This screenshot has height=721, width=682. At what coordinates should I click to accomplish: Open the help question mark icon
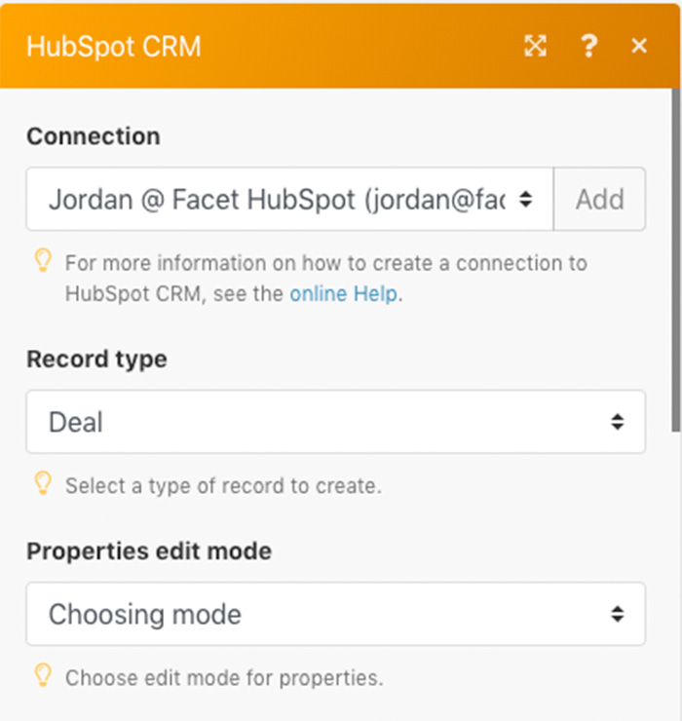click(589, 46)
